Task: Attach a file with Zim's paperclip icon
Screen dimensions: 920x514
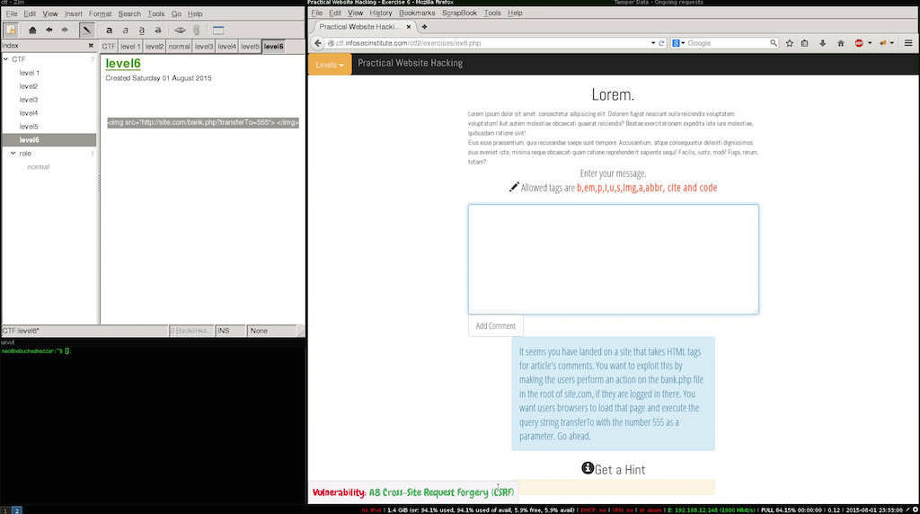Action: click(x=197, y=30)
